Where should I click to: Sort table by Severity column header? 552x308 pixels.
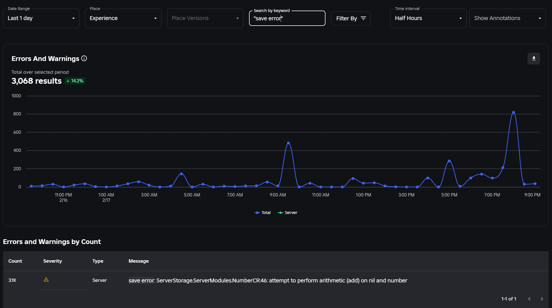click(53, 261)
